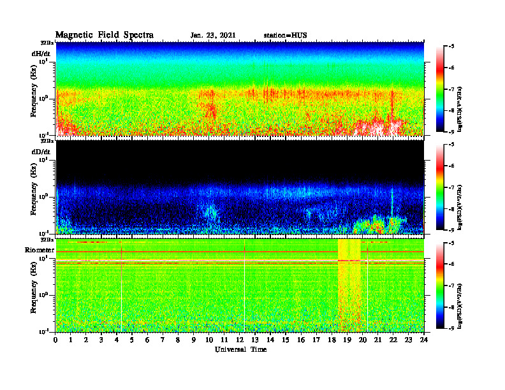Click the '32Hz' label above the dH/dt panel
The width and height of the screenshot is (505, 390).
click(x=47, y=43)
